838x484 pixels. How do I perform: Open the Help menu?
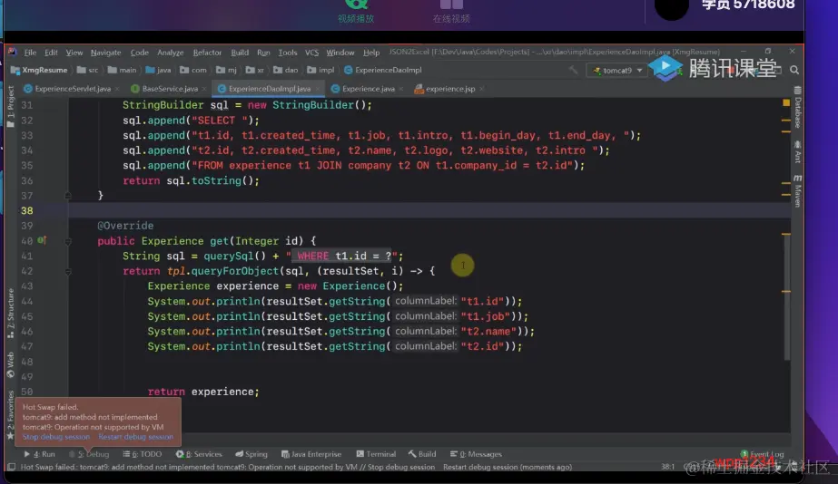click(x=371, y=53)
